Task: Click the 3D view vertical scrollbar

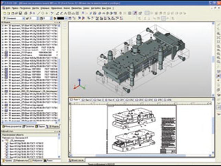Action: (213, 59)
